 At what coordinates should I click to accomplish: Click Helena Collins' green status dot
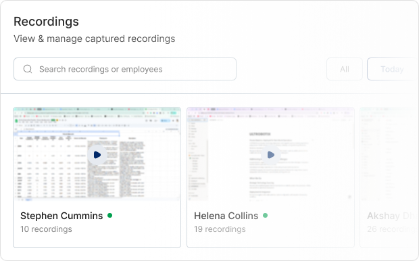pos(265,215)
